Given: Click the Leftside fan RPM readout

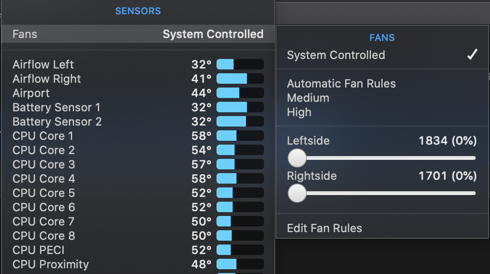Looking at the screenshot, I should coord(447,141).
